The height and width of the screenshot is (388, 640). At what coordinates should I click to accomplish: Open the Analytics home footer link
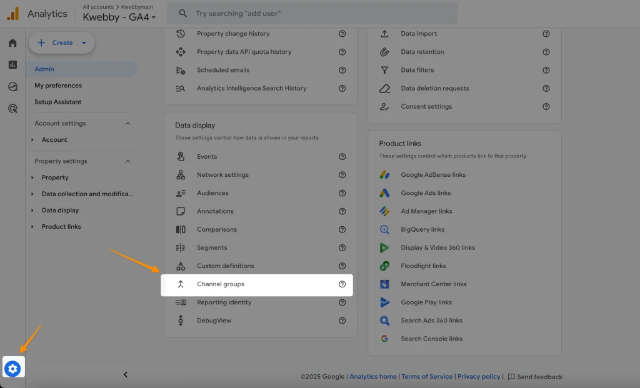pyautogui.click(x=373, y=376)
